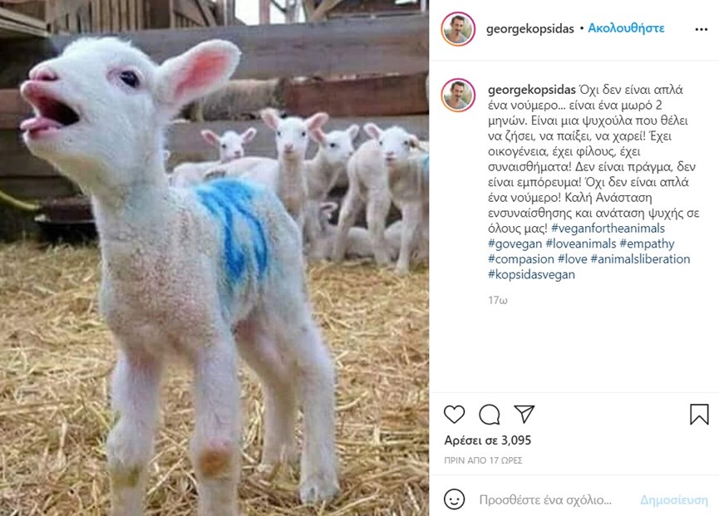Open comments via speech bubble icon
This screenshot has height=516, width=719.
pyautogui.click(x=490, y=415)
